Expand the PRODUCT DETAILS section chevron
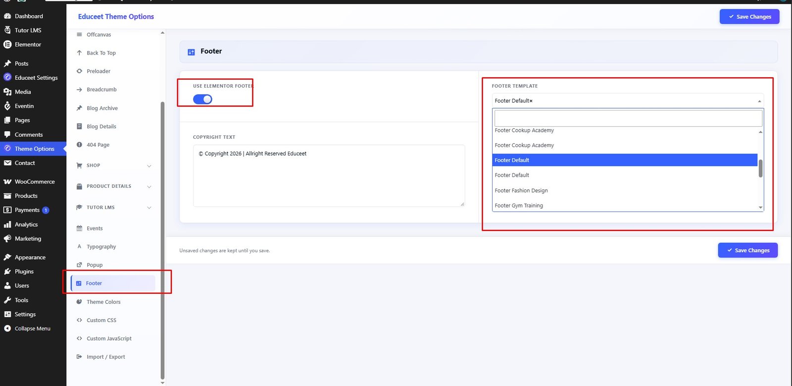Screen dimensions: 792x386 click(x=149, y=187)
